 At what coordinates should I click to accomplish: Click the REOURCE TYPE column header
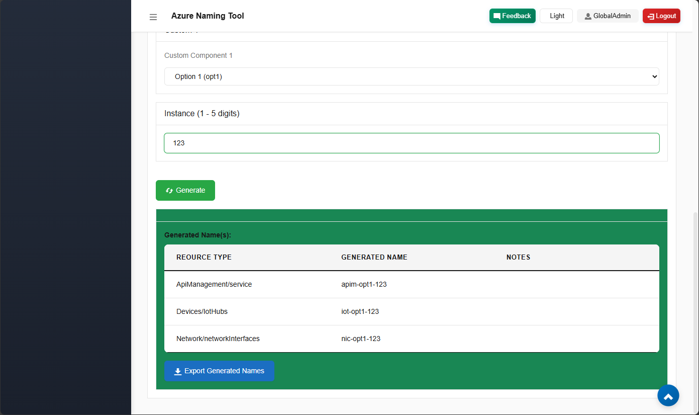click(204, 257)
